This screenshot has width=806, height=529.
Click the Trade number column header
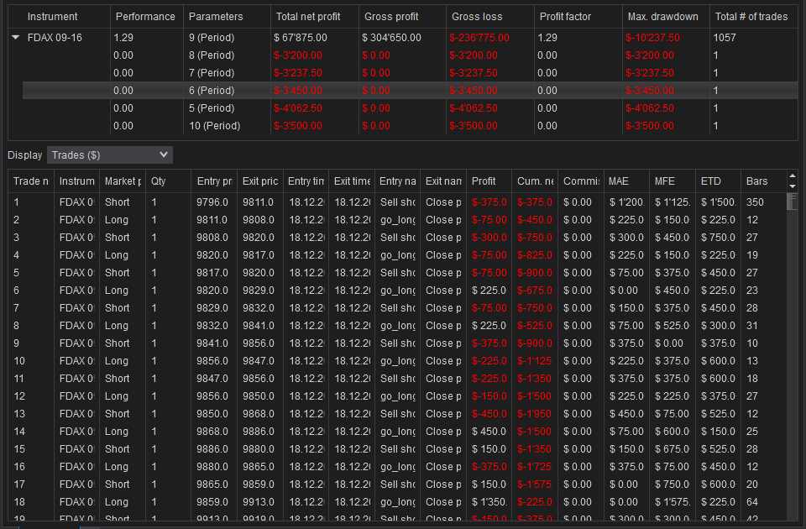click(x=31, y=181)
